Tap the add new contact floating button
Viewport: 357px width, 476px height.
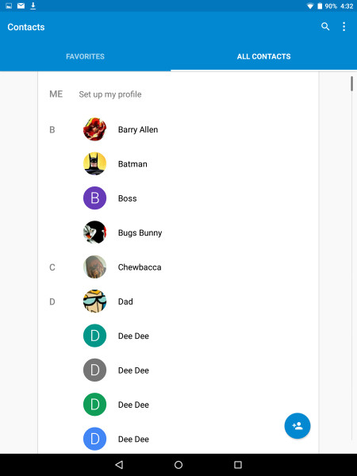(297, 425)
